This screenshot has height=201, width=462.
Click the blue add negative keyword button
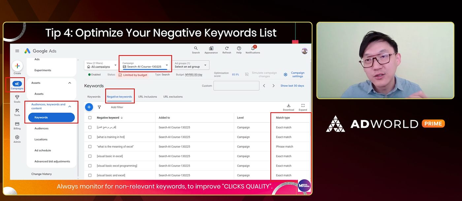point(89,107)
